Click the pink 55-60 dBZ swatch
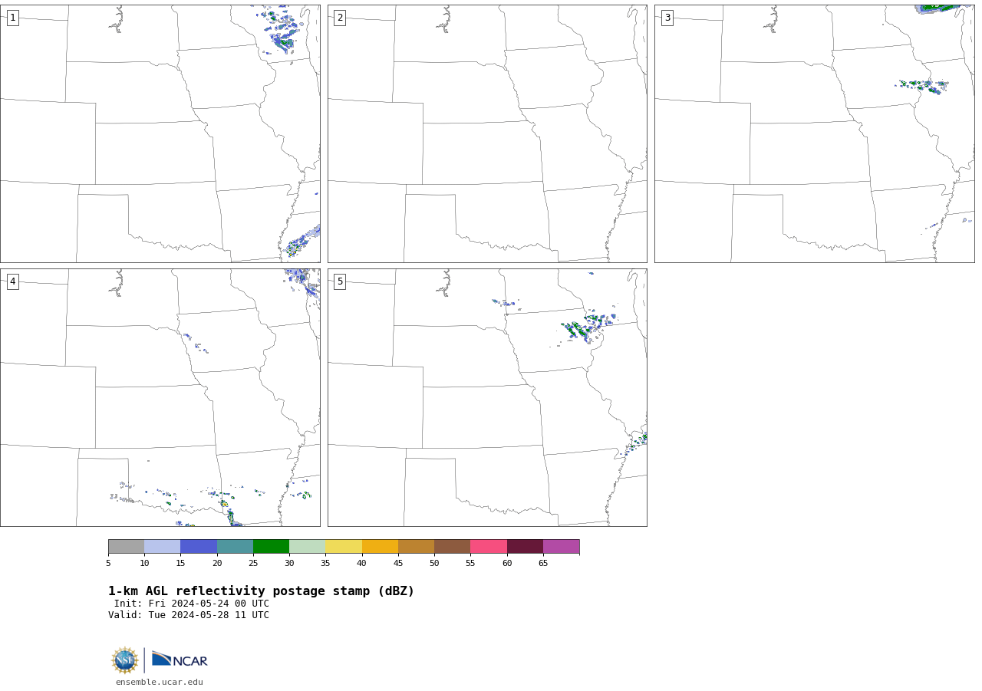 (x=489, y=546)
